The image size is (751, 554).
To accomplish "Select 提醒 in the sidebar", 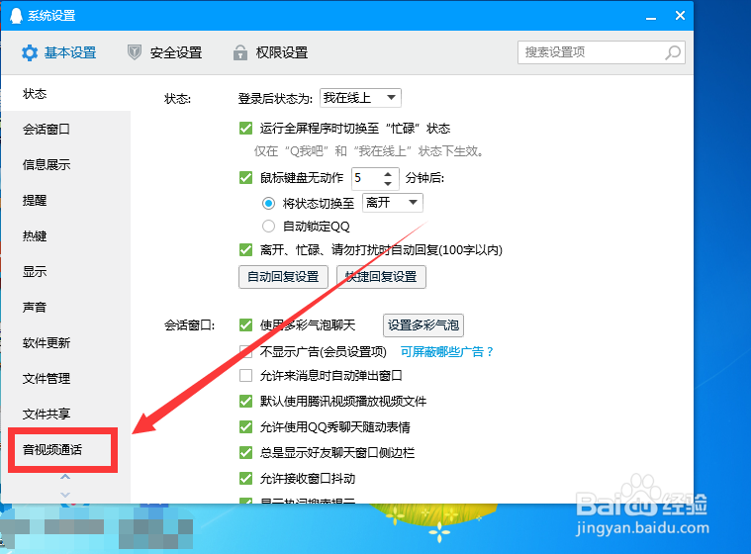I will pos(65,200).
